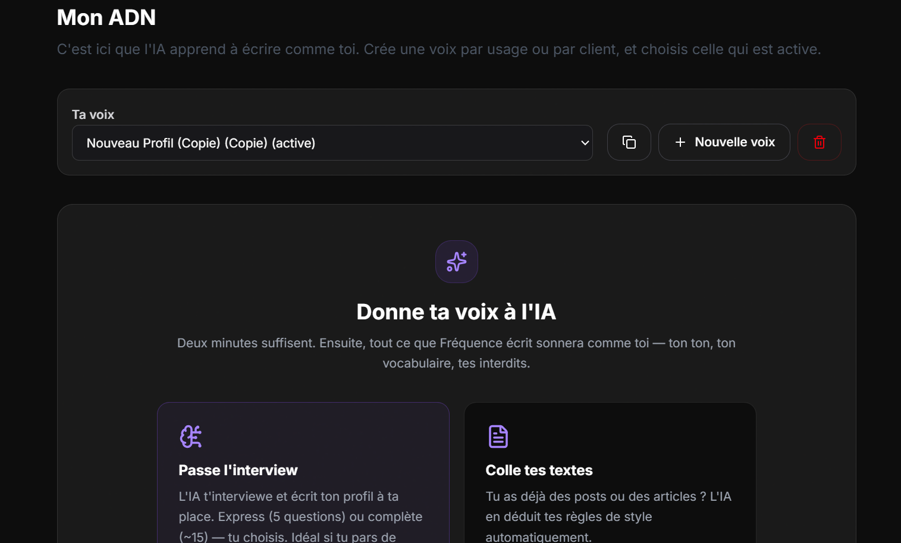The width and height of the screenshot is (901, 543).
Task: Click the Deux minutes suffisent paragraph
Action: (456, 353)
